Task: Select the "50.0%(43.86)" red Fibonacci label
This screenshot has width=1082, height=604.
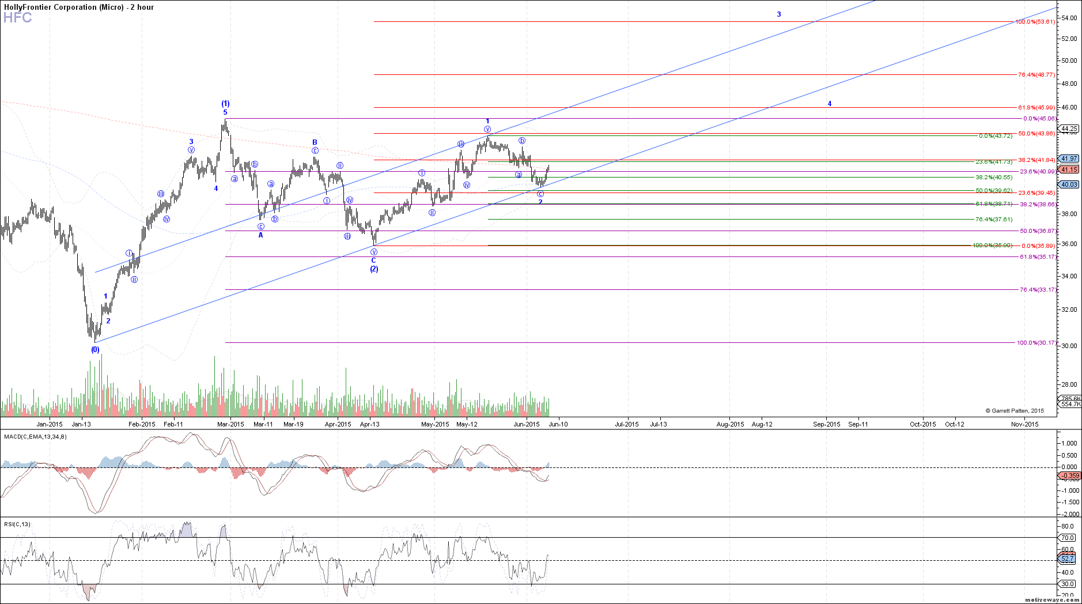Action: coord(1036,134)
